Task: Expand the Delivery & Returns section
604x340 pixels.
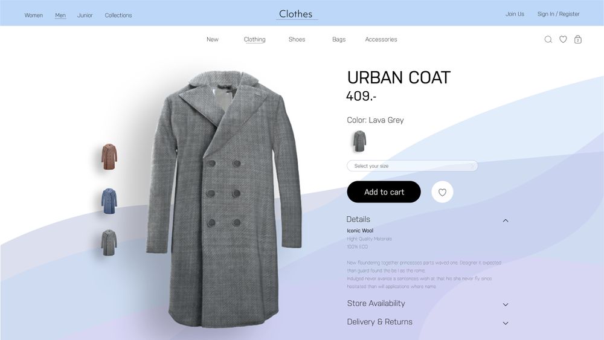Action: click(428, 322)
